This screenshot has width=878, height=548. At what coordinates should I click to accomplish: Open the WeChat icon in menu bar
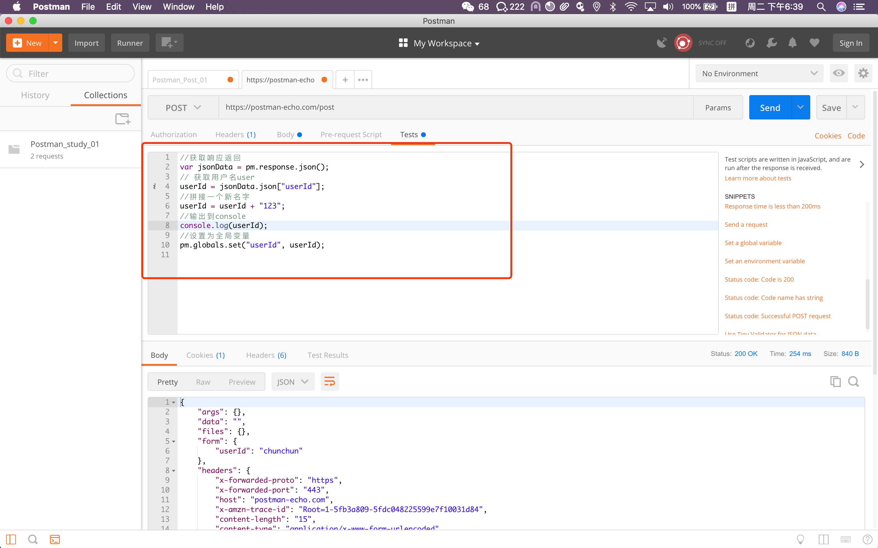click(x=467, y=6)
